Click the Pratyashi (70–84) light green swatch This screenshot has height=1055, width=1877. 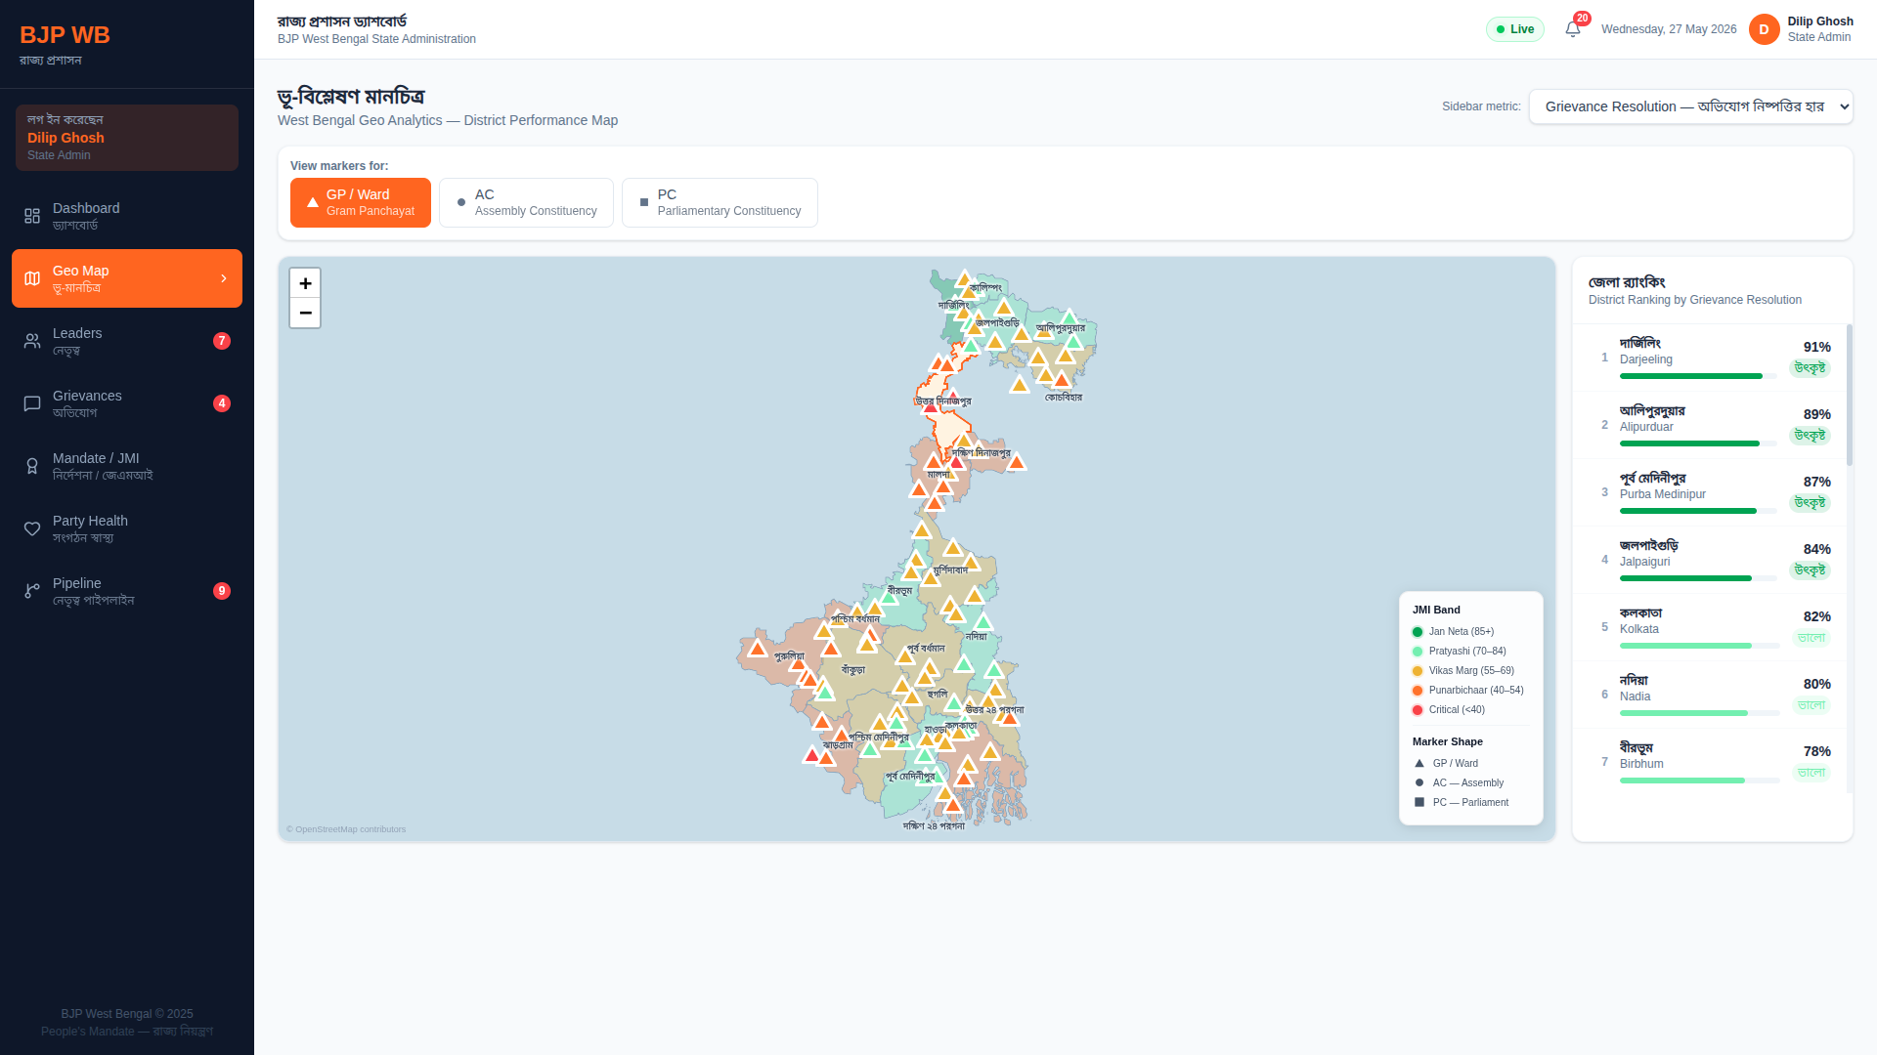(1418, 652)
